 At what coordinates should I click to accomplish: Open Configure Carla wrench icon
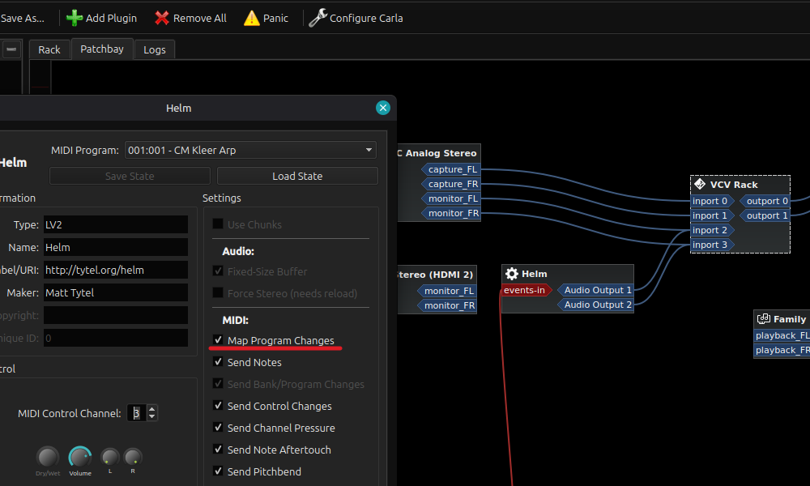point(318,18)
